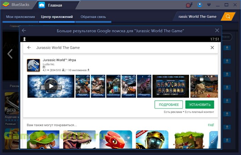241x155 pixels.
Task: View the arena battle screenshot thumbnail
Action: (x=204, y=86)
